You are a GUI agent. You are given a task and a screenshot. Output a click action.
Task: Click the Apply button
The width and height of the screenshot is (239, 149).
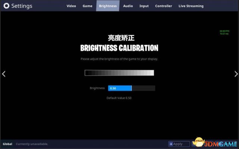click(x=179, y=144)
